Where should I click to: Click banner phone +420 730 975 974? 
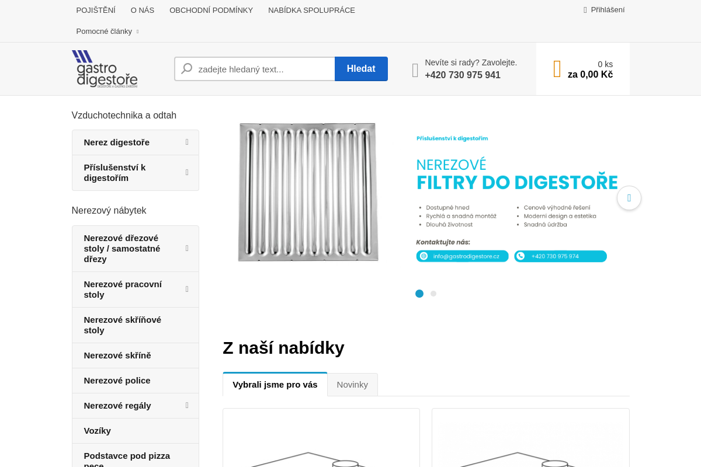point(560,256)
